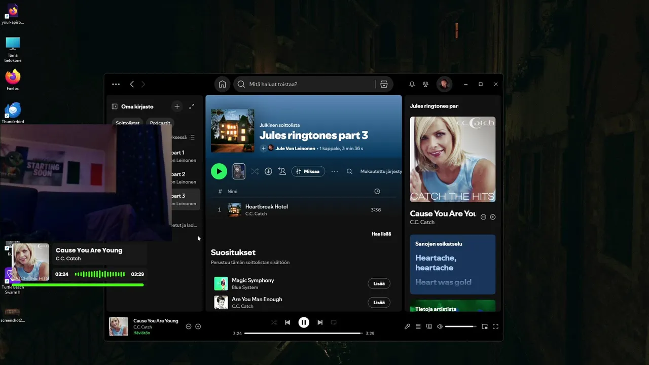This screenshot has height=365, width=649.
Task: Open Tämä tietokone desktop icon
Action: (13, 49)
